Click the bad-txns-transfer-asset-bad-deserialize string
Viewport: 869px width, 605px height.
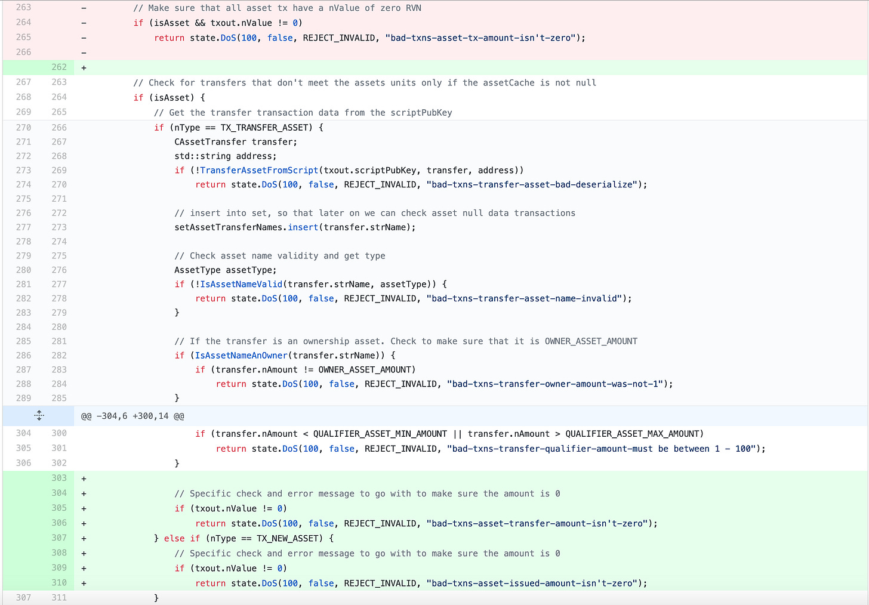pyautogui.click(x=531, y=184)
